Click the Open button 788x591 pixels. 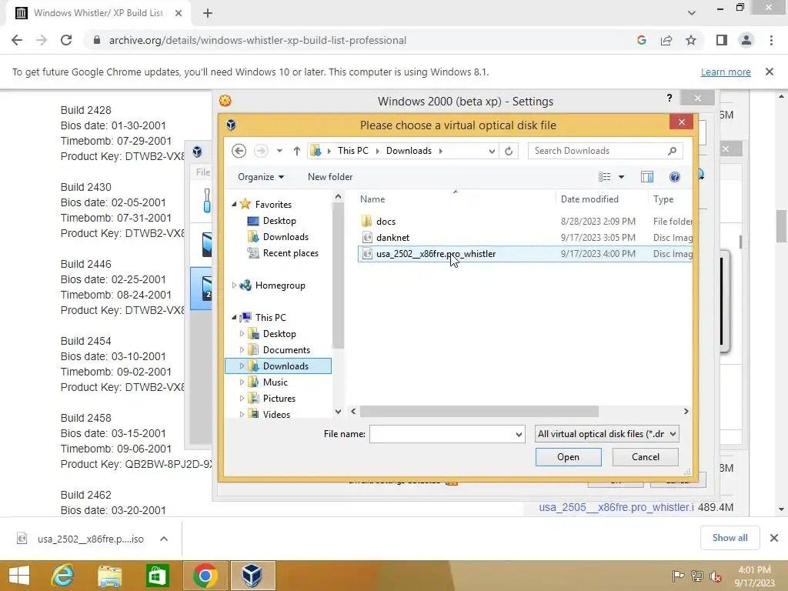(568, 457)
